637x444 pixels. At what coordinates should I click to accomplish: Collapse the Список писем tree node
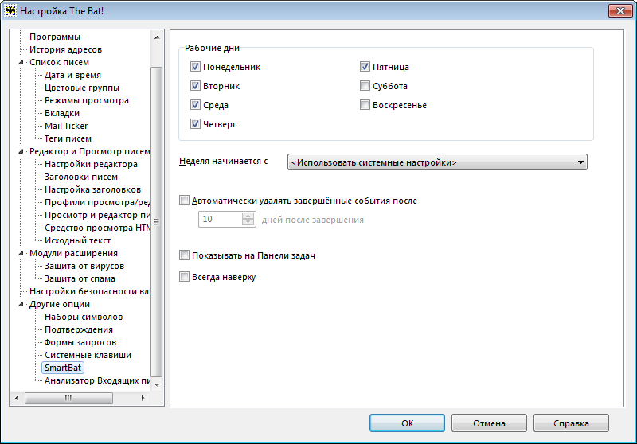point(21,62)
